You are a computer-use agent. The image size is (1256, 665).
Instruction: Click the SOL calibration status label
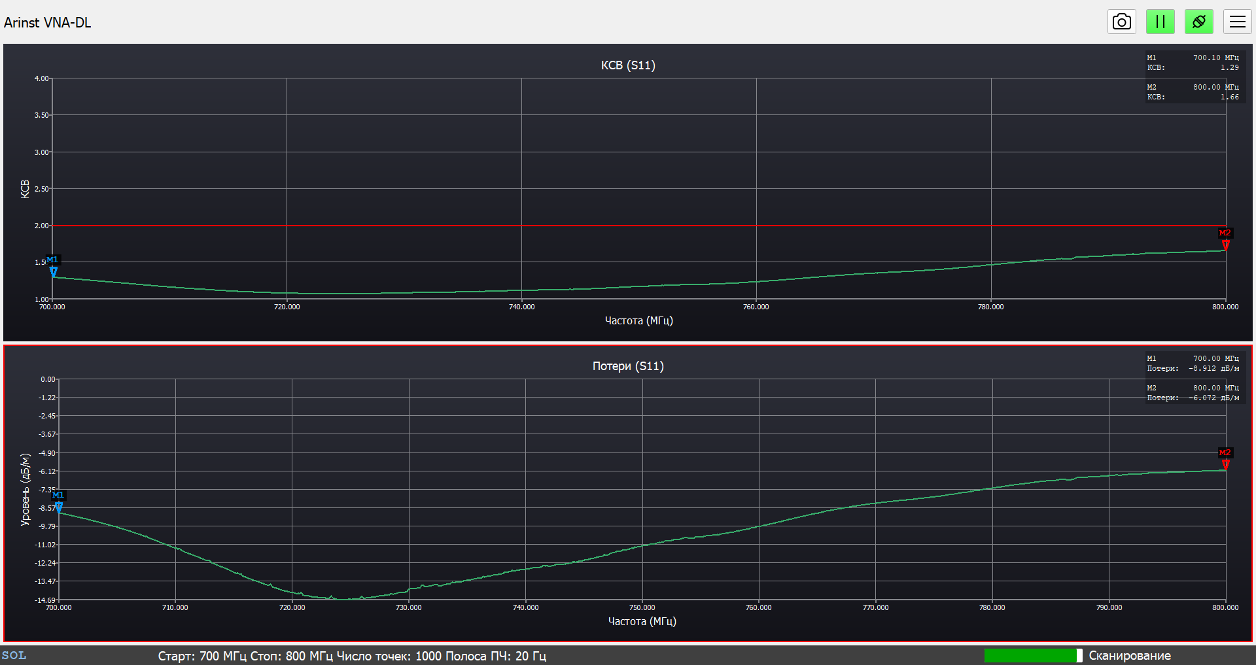(14, 655)
